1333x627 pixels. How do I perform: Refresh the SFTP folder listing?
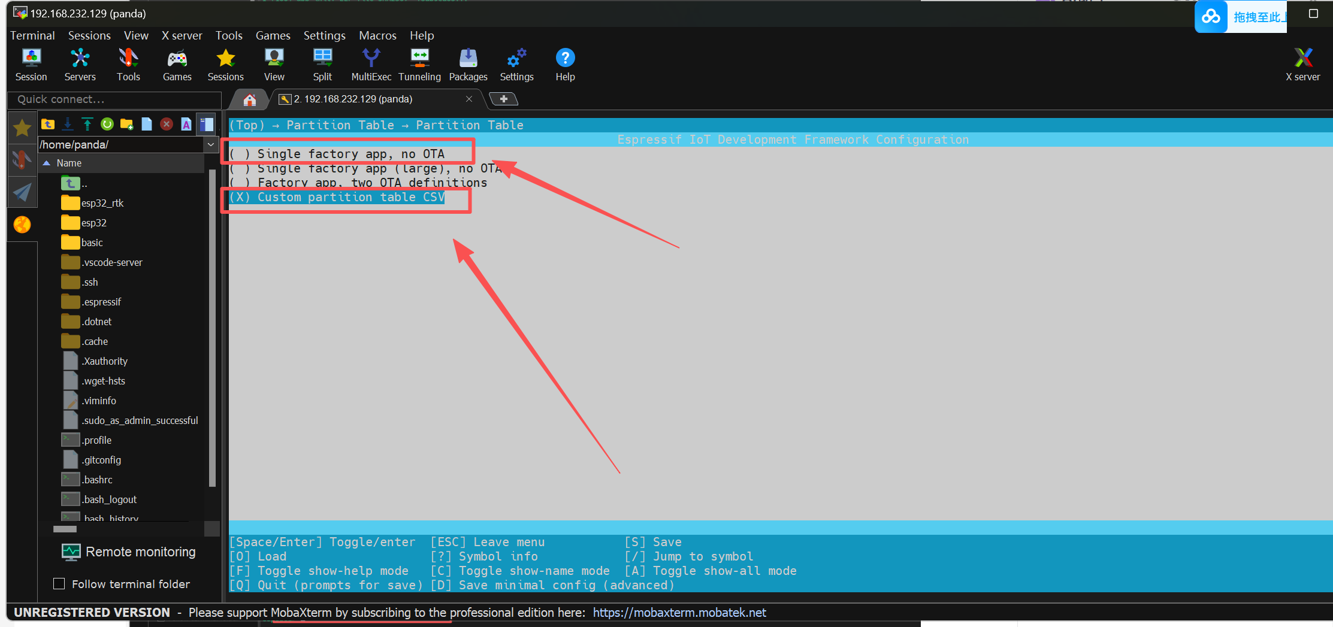click(107, 124)
